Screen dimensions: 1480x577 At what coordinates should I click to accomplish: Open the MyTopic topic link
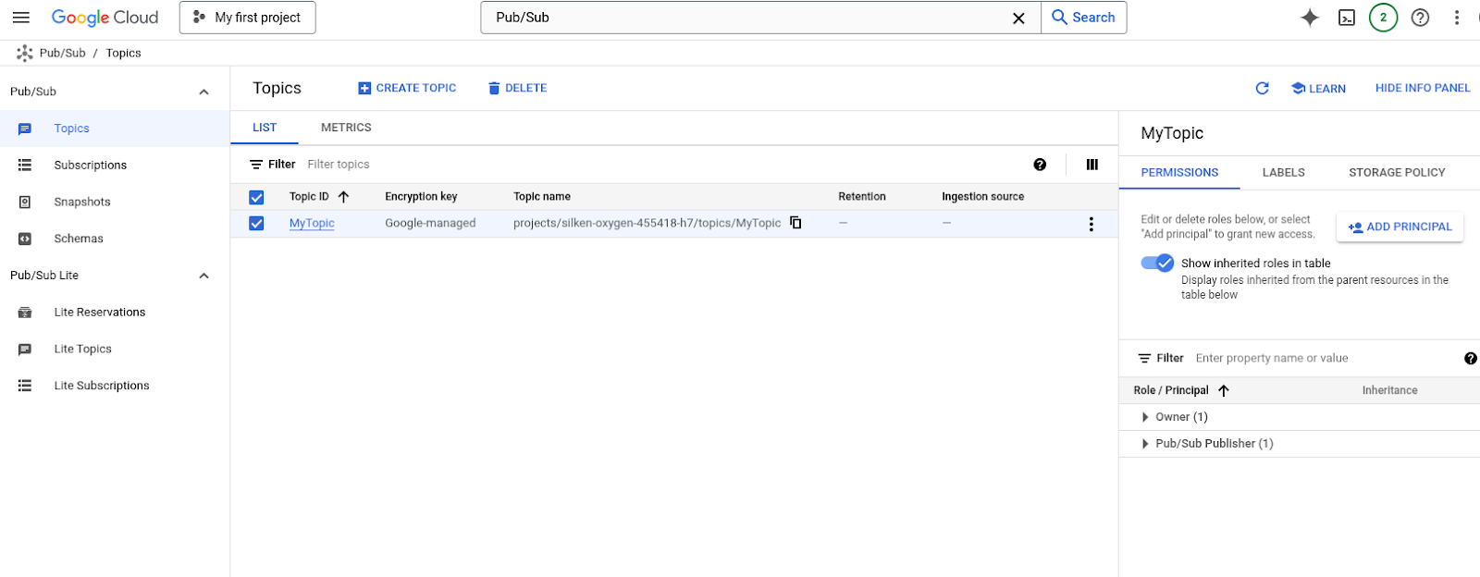click(x=312, y=223)
